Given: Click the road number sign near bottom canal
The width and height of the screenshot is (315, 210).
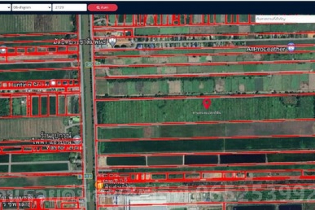Looking at the screenshot, I should coord(85,177).
